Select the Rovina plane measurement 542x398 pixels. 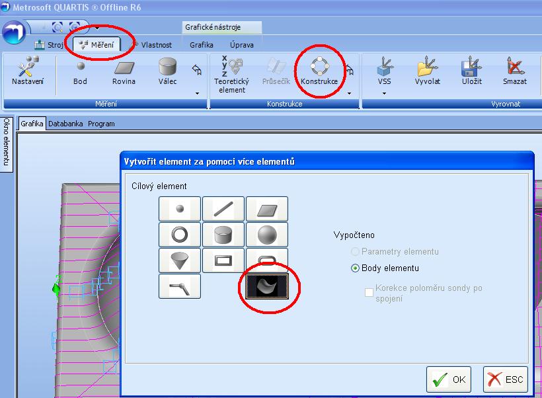(x=124, y=72)
